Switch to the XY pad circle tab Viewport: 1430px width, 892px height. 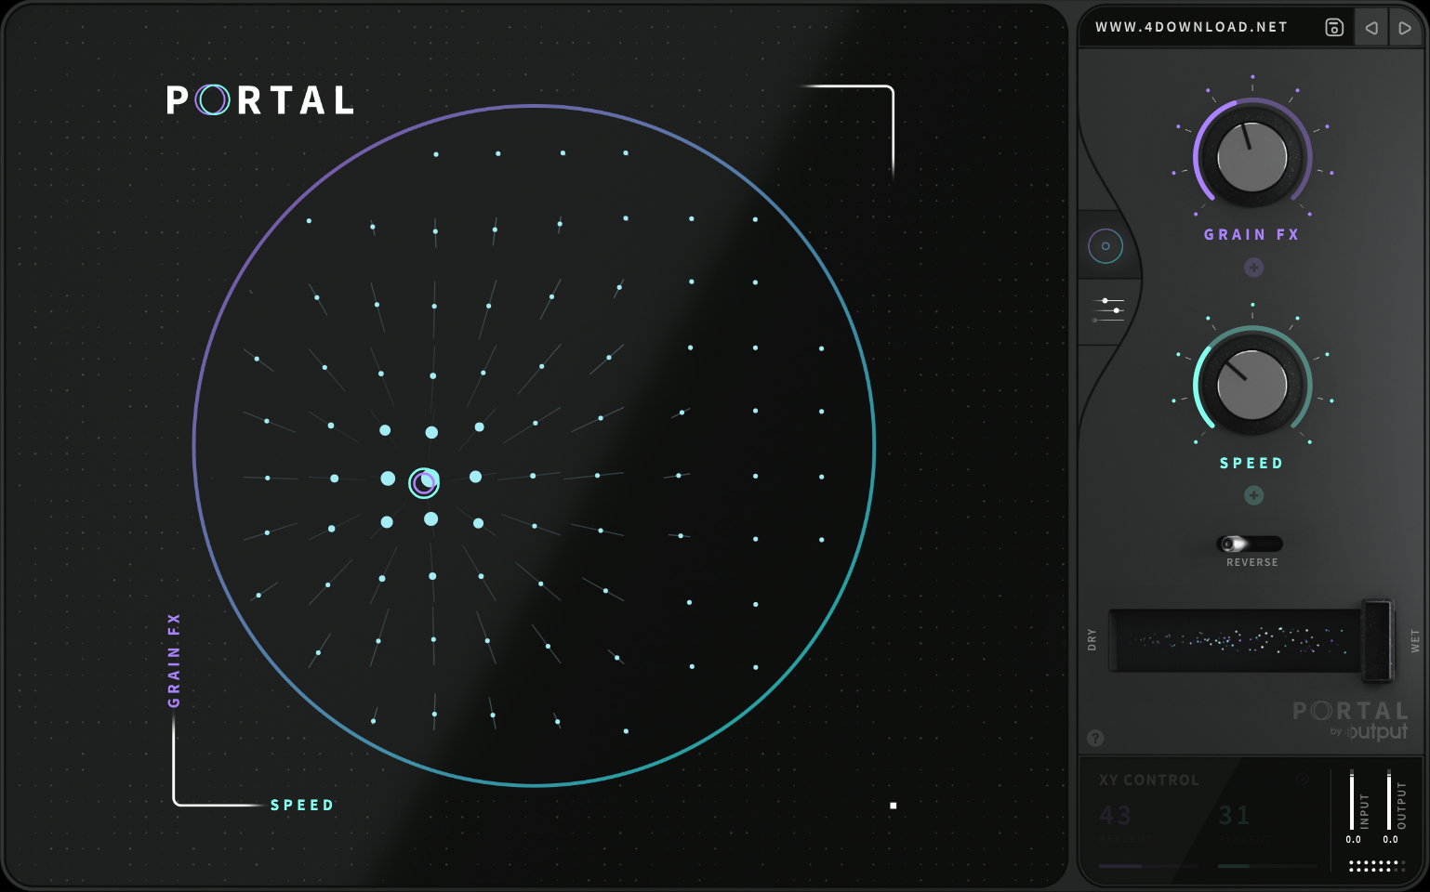1106,246
